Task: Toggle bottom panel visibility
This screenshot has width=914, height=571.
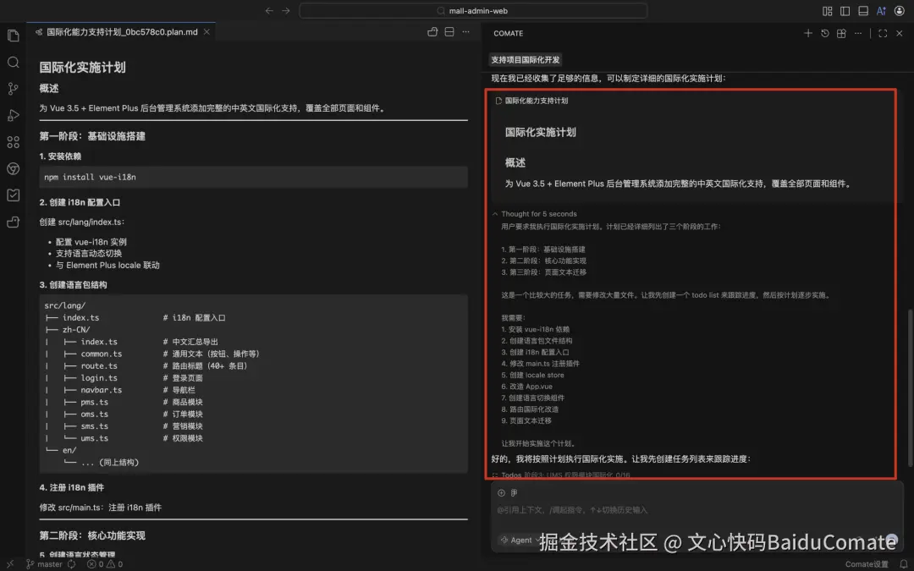Action: (x=863, y=10)
